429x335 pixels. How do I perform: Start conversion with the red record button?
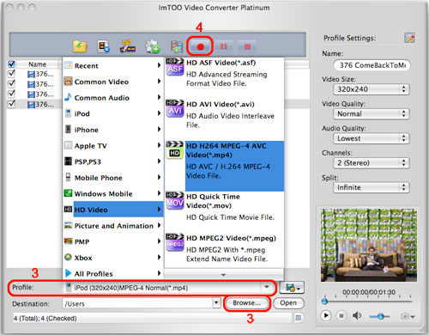pos(200,46)
